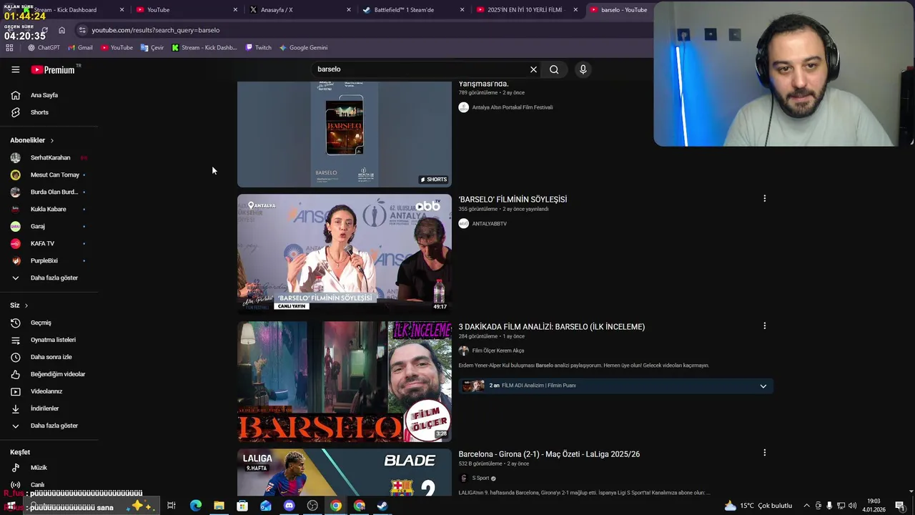Screen dimensions: 915x515
Task: Open File Explorer from the taskbar
Action: click(x=219, y=506)
